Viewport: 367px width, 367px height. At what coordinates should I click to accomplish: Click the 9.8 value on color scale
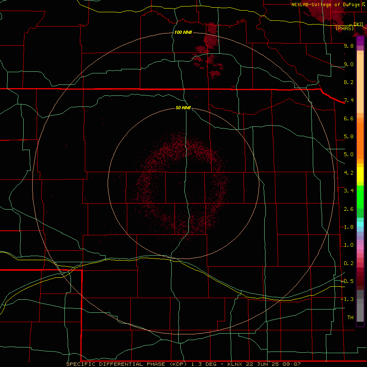(x=349, y=46)
